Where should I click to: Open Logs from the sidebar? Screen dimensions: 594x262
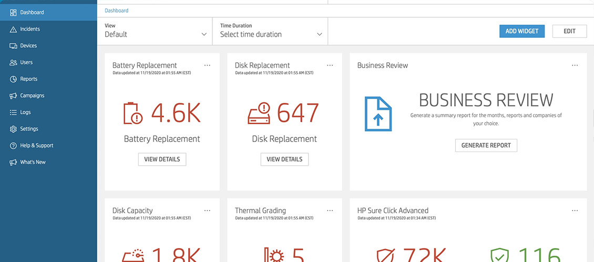click(x=48, y=112)
